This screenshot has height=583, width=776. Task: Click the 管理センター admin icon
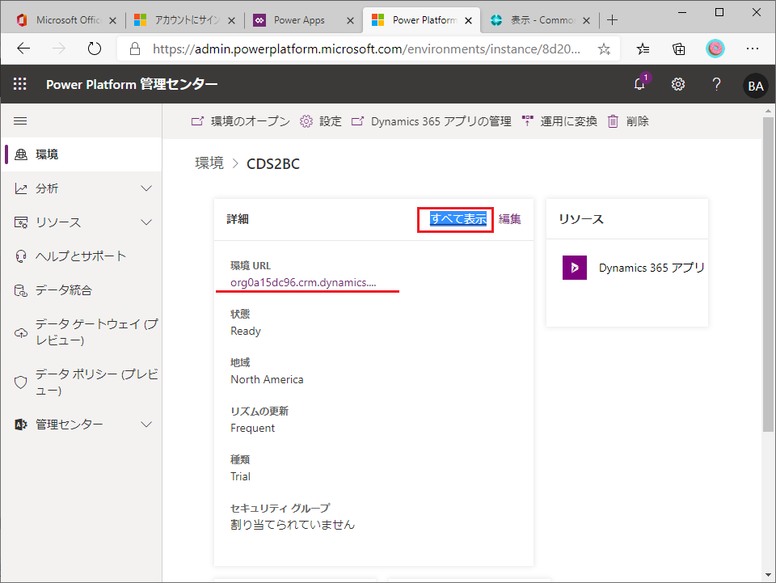(21, 425)
